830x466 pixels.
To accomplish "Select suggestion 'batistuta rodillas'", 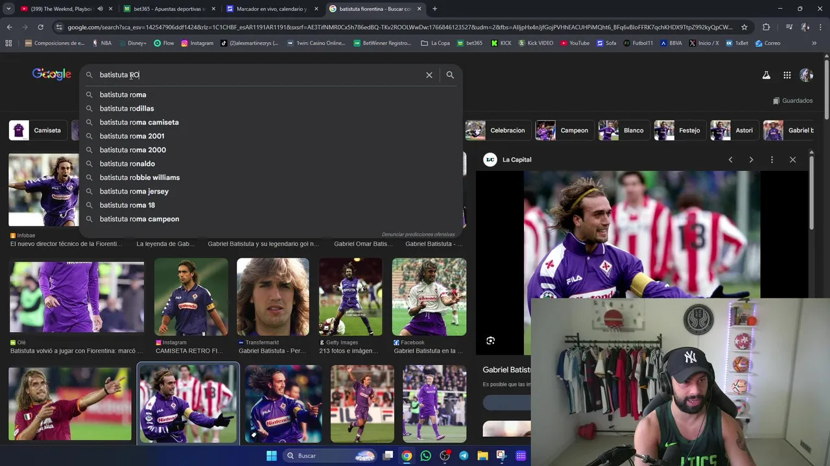I will click(271, 109).
